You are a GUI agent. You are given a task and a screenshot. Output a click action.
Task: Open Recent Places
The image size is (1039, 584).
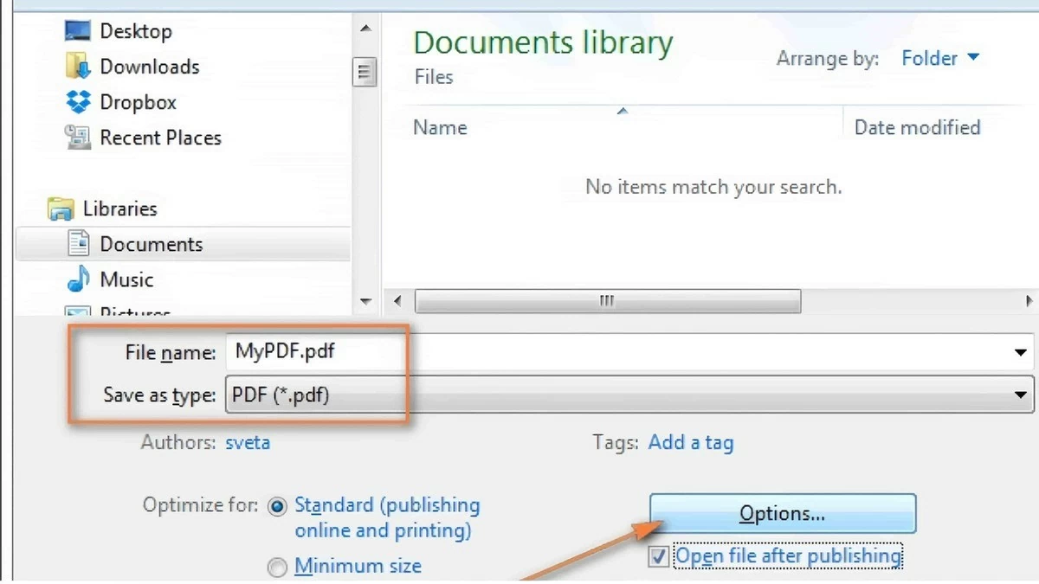[x=160, y=137]
